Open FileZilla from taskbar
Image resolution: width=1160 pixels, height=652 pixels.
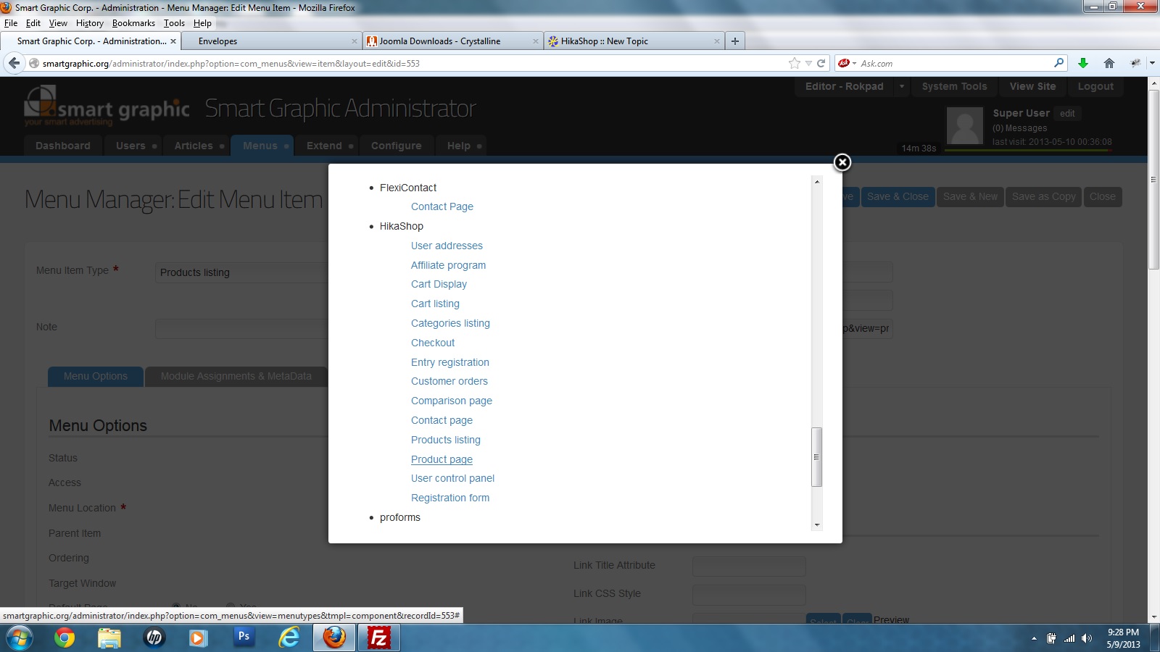click(378, 638)
